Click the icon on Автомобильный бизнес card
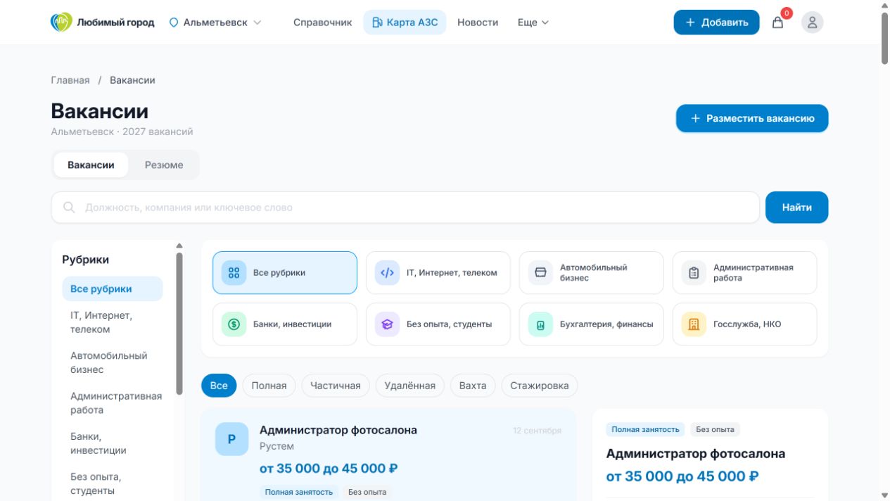The height and width of the screenshot is (501, 890). (540, 272)
